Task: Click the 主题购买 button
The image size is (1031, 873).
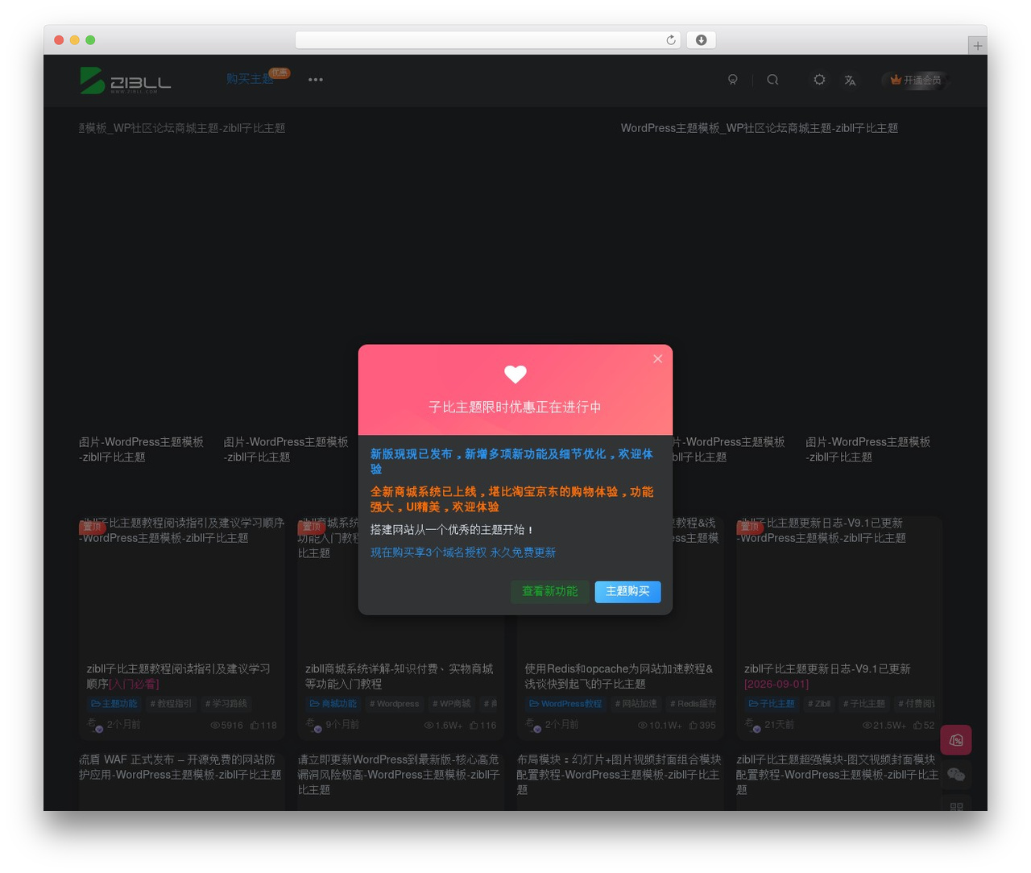Action: (x=627, y=592)
